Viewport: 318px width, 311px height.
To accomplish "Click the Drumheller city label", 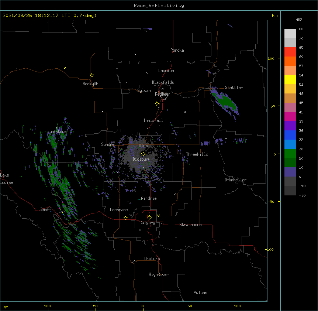I will [x=235, y=180].
